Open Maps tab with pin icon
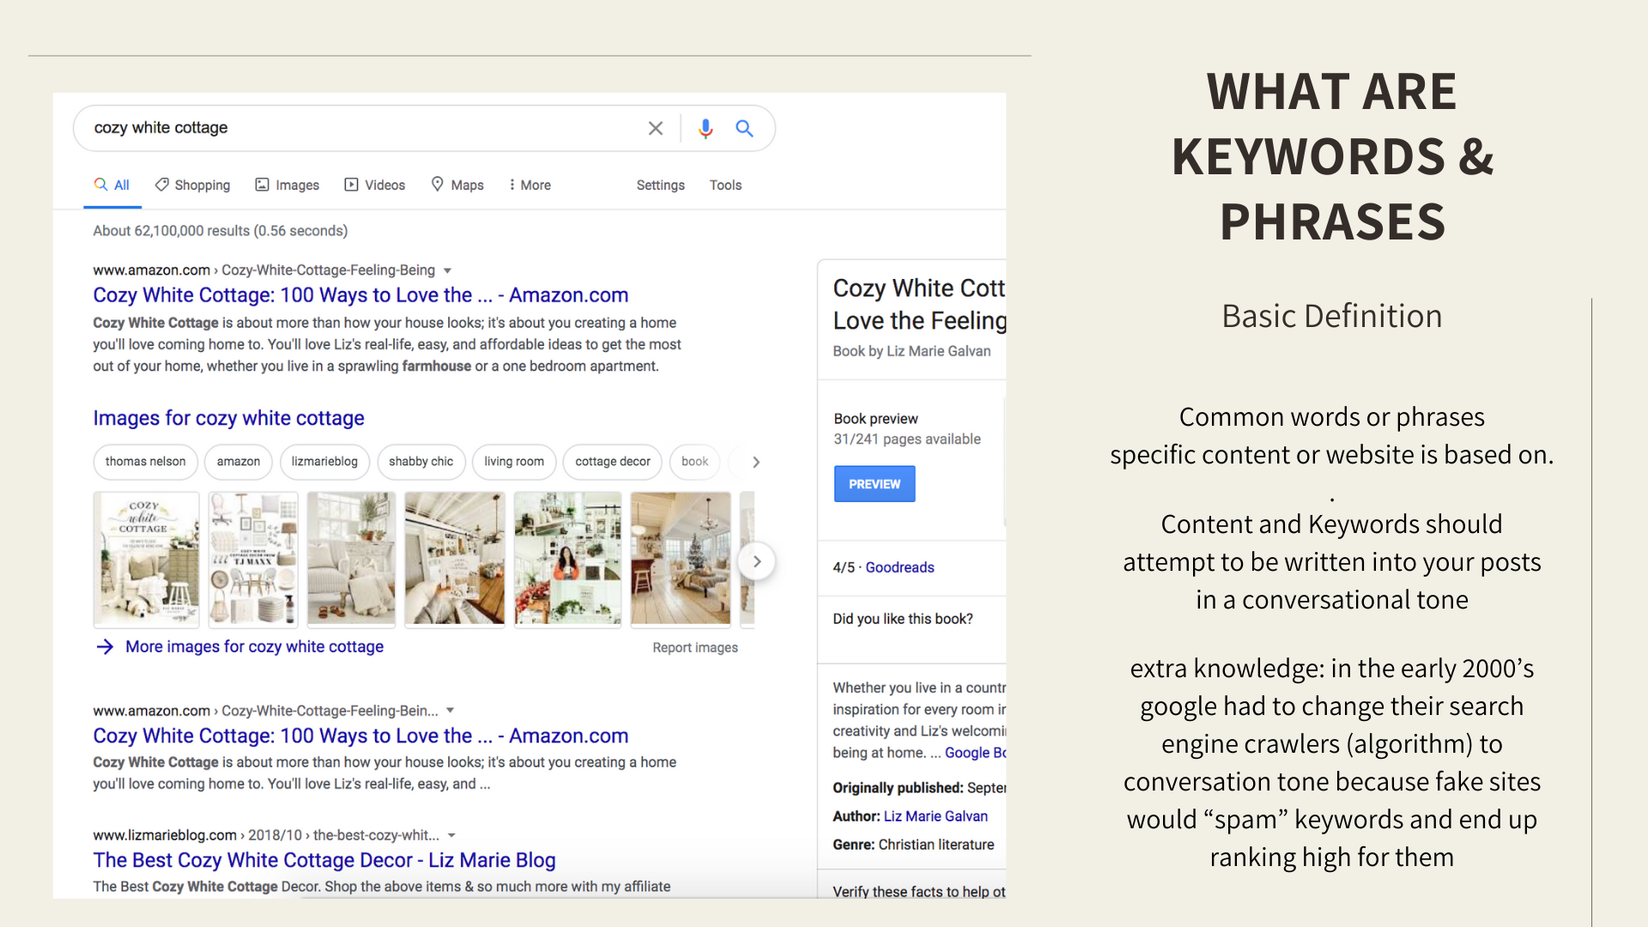The width and height of the screenshot is (1648, 927). (457, 185)
